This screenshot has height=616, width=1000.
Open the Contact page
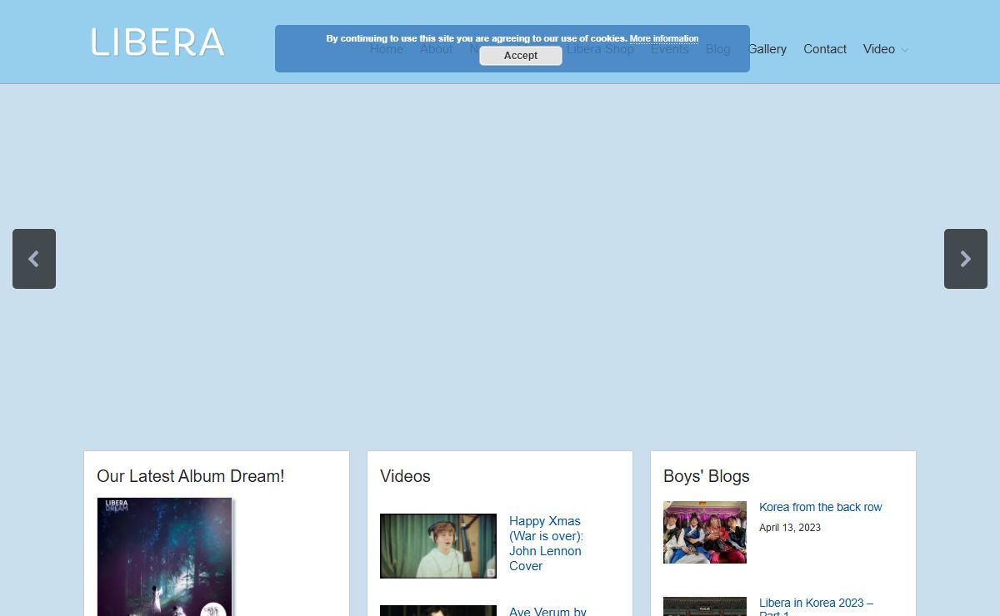tap(825, 49)
